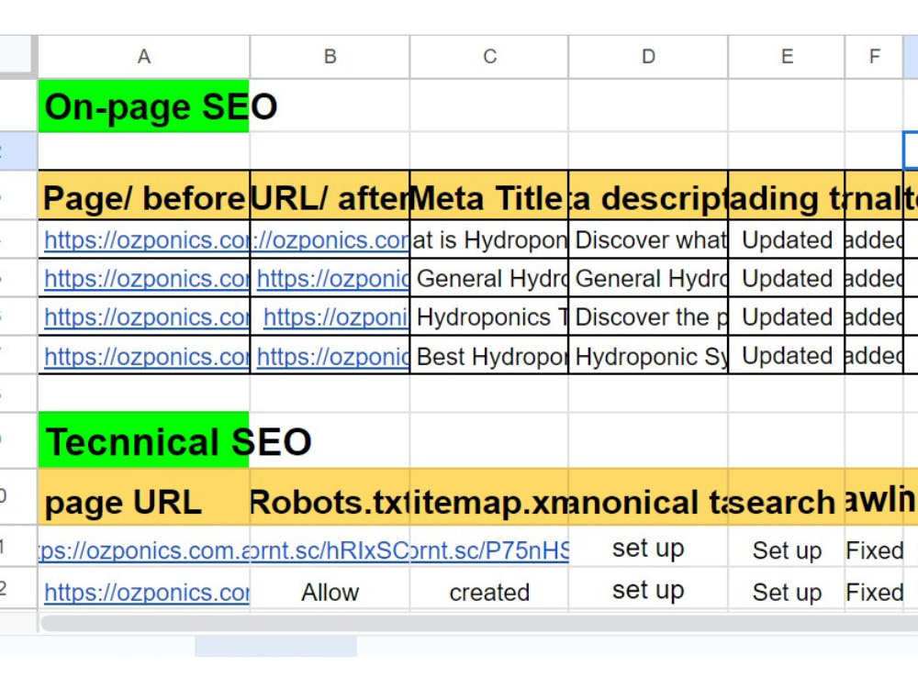Open column B link in 'Hydroponic Sy' row
This screenshot has width=918, height=688.
coord(332,357)
